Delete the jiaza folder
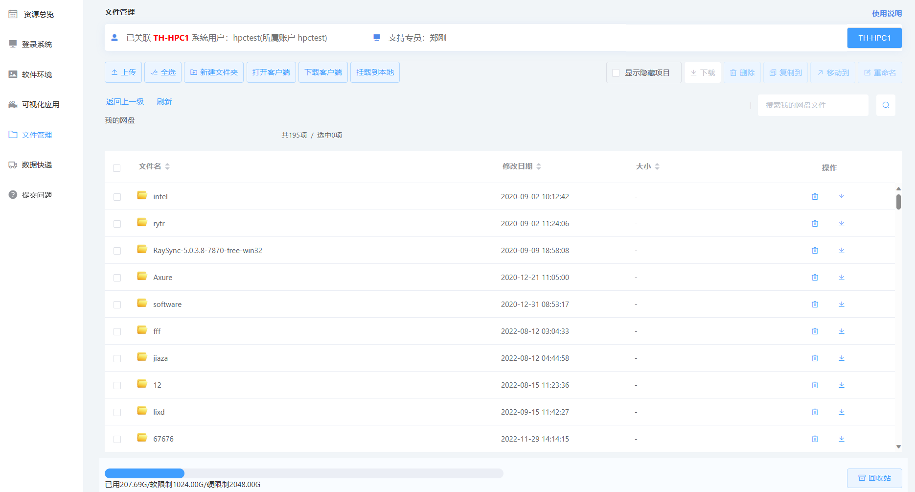The width and height of the screenshot is (915, 492). click(x=815, y=358)
